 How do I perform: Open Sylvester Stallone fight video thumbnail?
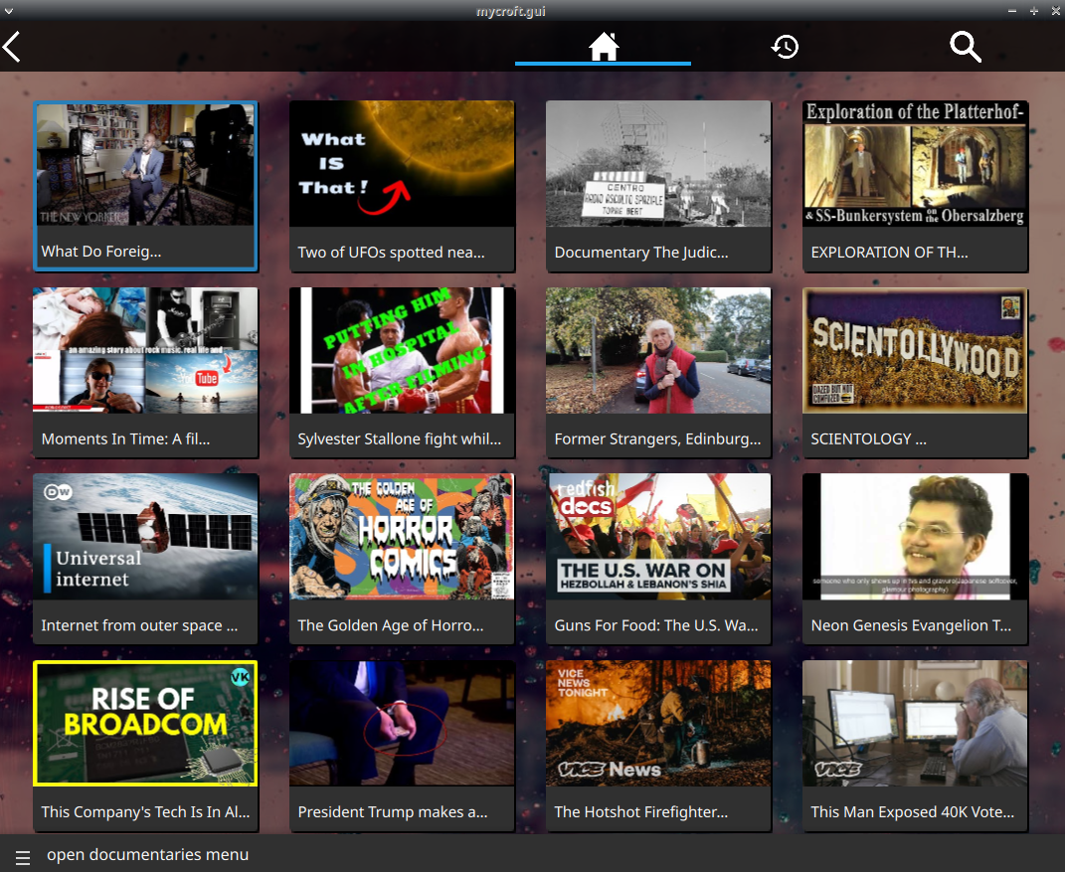tap(402, 350)
